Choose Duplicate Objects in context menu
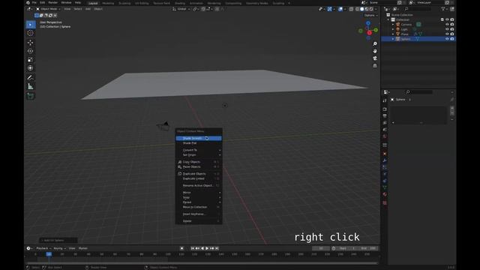 click(x=198, y=173)
